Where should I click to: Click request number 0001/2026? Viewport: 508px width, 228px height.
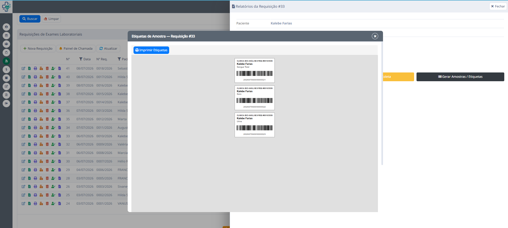point(104,204)
